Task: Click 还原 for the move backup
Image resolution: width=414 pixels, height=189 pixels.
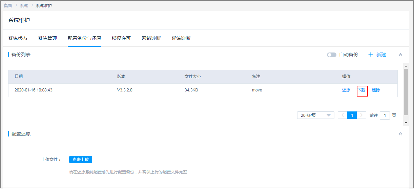Action: click(x=346, y=90)
